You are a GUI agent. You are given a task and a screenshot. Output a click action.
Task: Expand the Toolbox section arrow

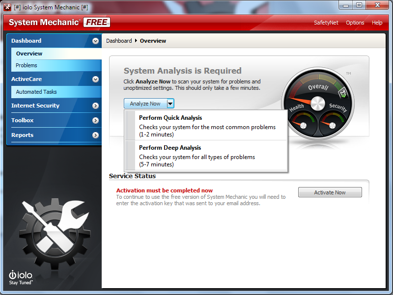[95, 120]
